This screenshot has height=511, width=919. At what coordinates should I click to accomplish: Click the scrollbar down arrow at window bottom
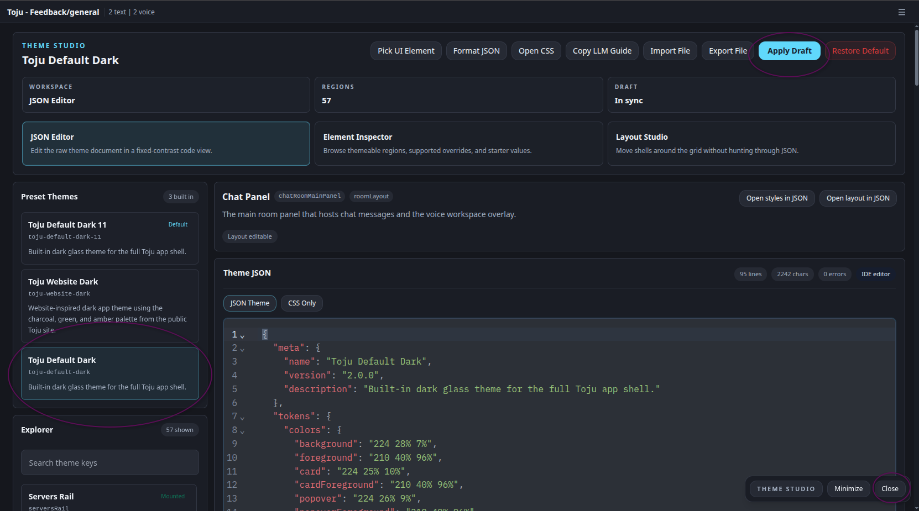coord(916,507)
